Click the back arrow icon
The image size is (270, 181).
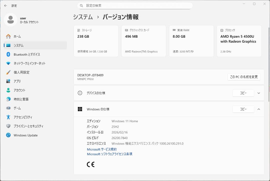point(5,6)
